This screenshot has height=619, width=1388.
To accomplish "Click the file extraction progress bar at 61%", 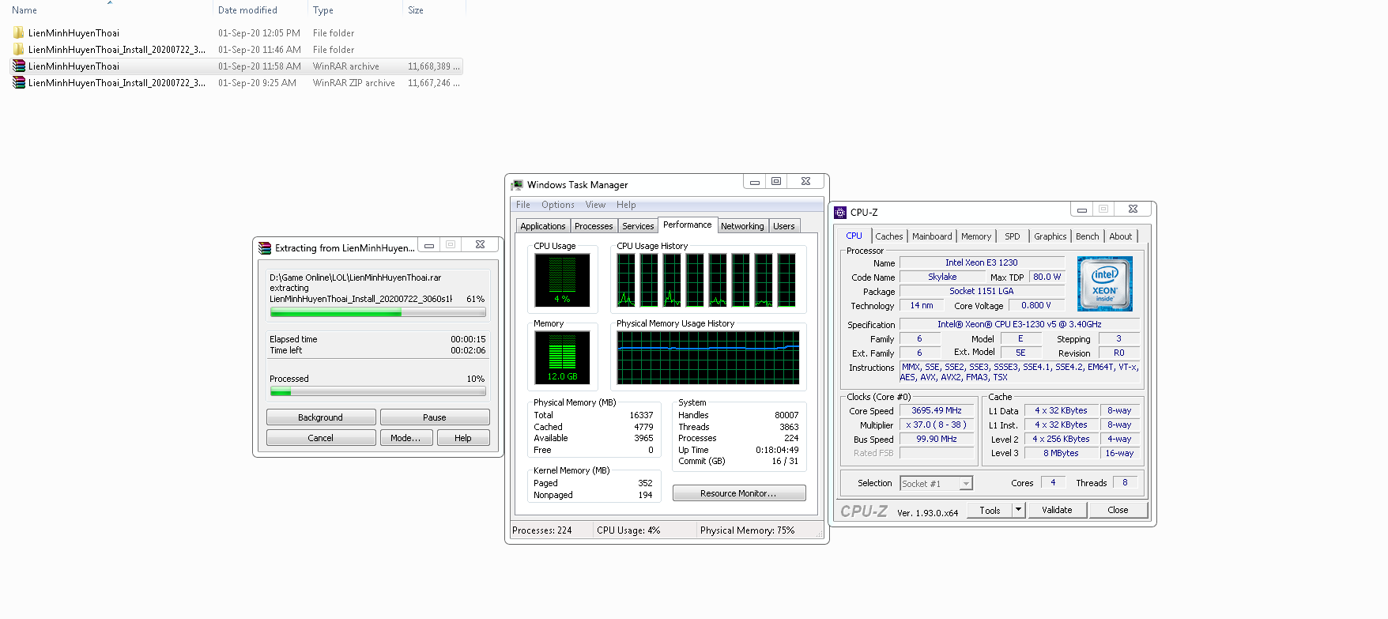I will coord(378,312).
